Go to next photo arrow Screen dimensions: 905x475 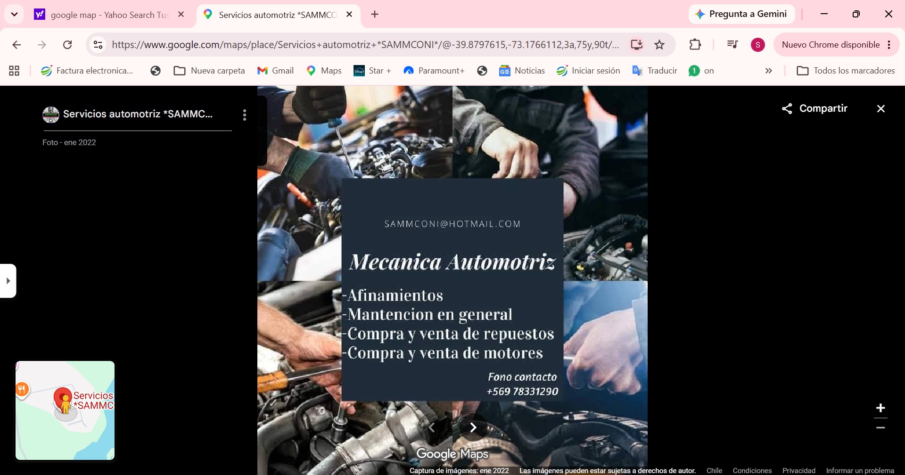(473, 427)
